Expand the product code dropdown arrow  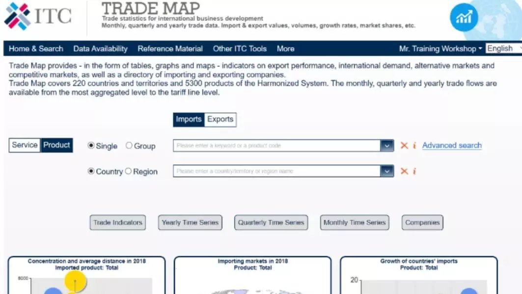coord(387,146)
